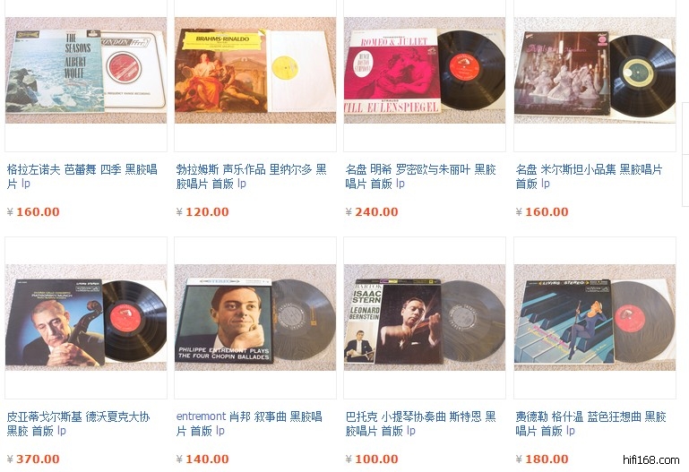Viewport: 689px width, 472px height.
Task: Click the 巴托克 小提琴协奏曲 斯特恩 title link
Action: [x=420, y=424]
